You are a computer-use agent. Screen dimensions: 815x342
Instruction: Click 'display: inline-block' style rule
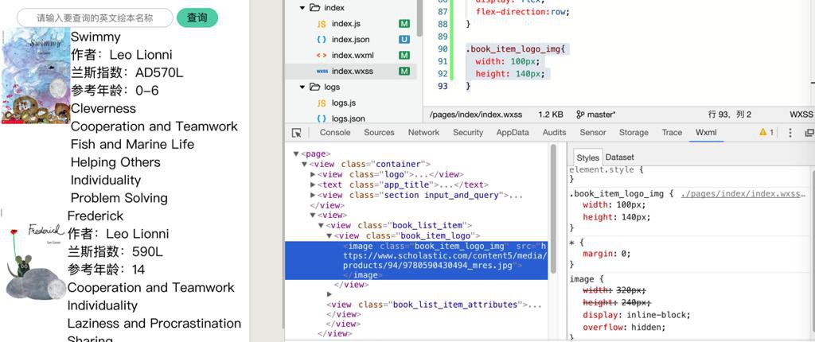click(x=637, y=315)
